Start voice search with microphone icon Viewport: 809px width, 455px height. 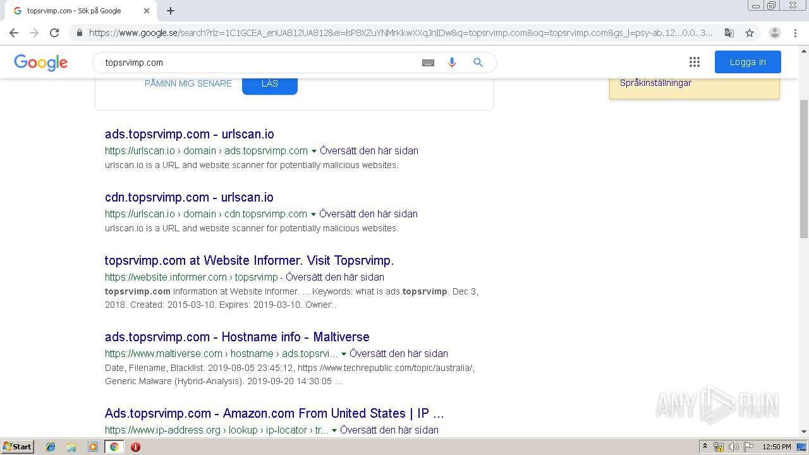[x=452, y=63]
